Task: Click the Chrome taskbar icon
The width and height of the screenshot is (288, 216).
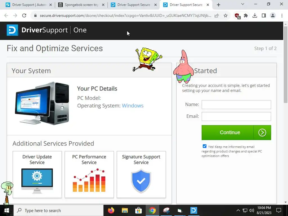Action: point(152,210)
